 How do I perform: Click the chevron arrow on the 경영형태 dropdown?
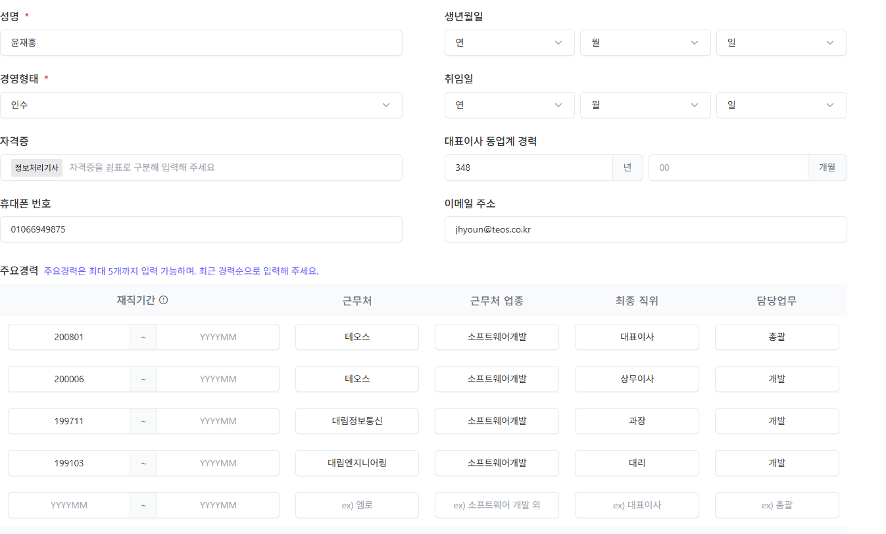(385, 105)
